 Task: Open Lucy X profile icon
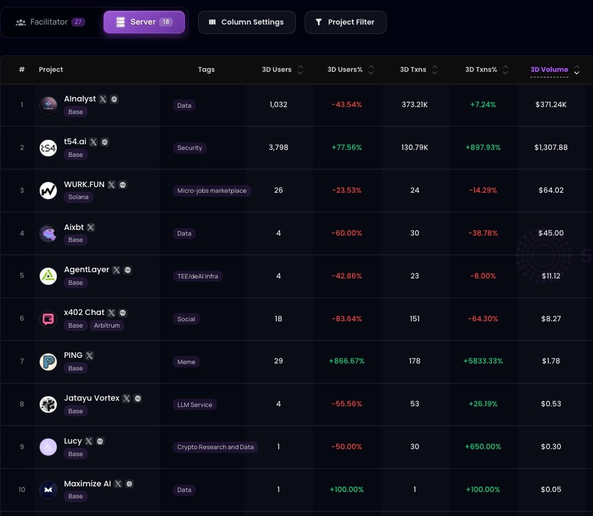89,441
